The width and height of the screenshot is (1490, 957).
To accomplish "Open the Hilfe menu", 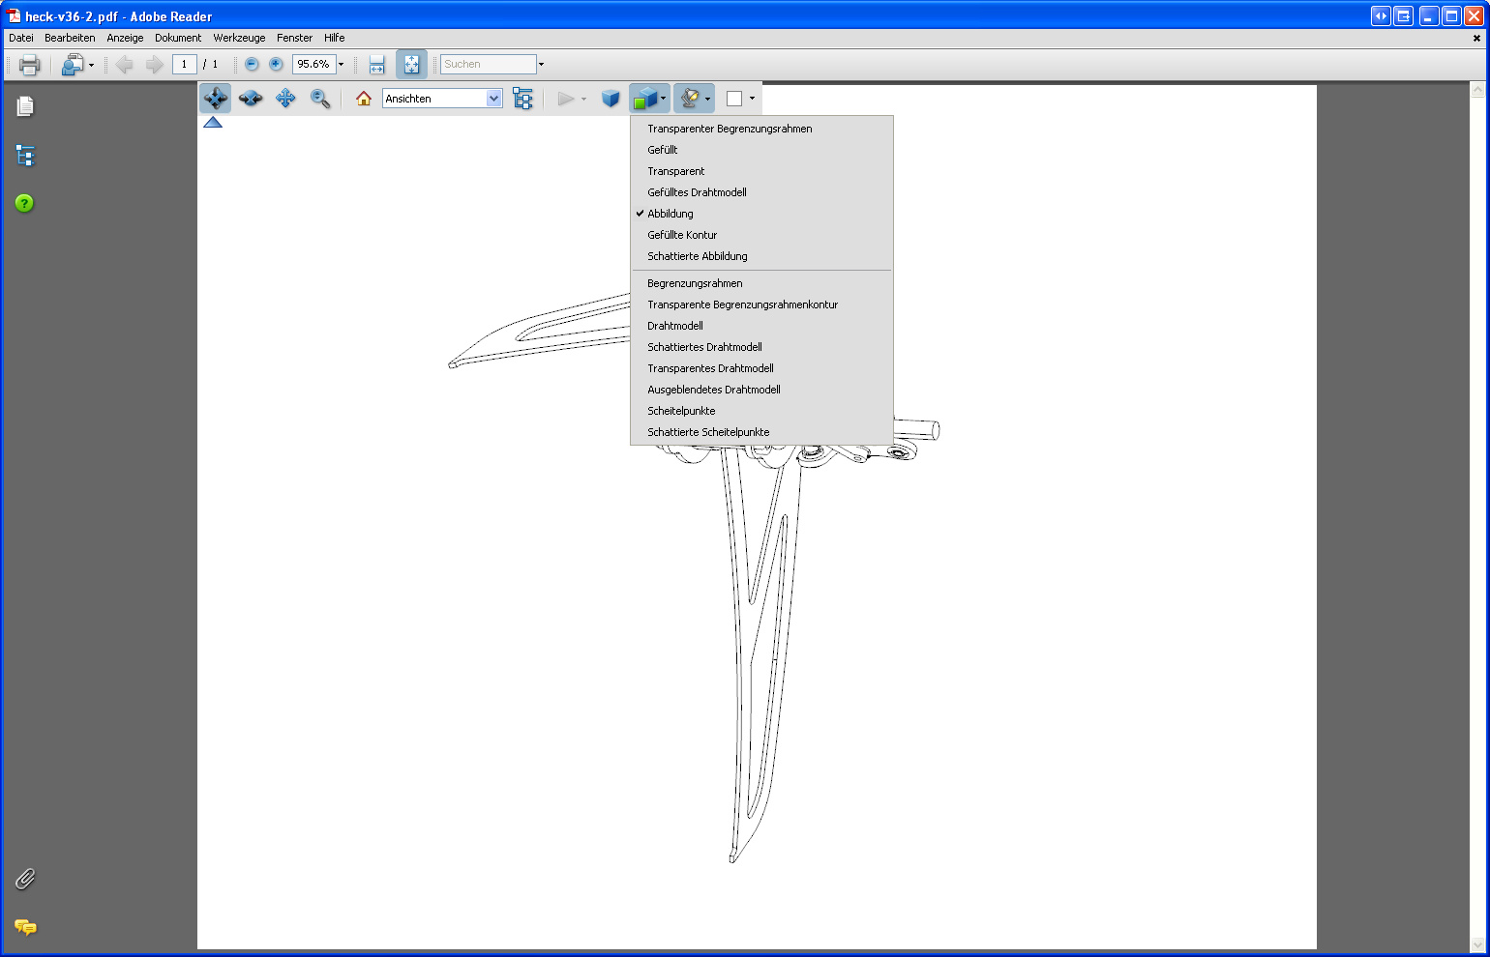I will [x=335, y=38].
